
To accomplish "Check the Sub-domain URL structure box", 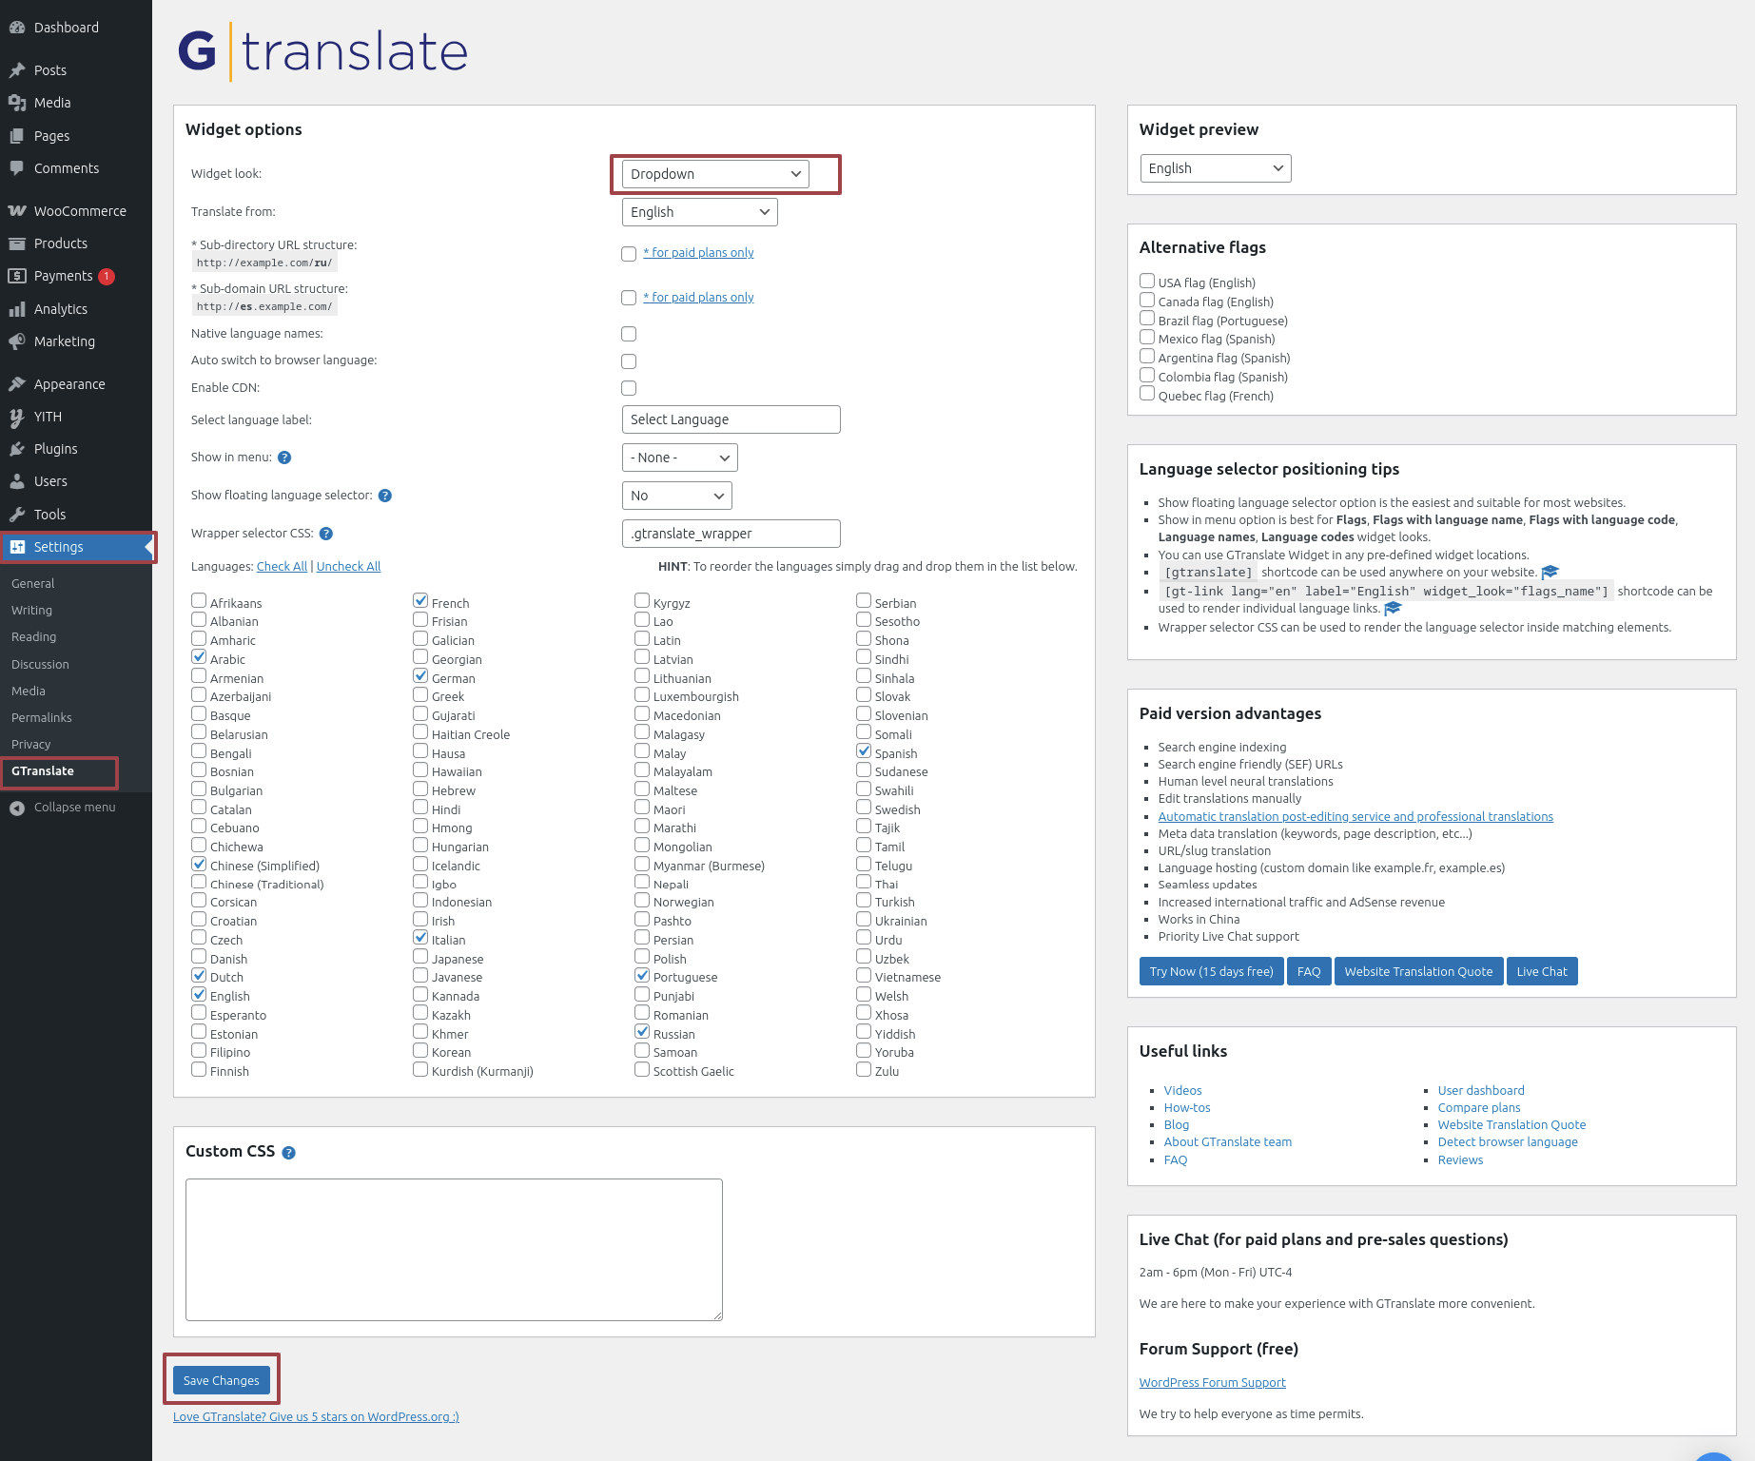I will click(629, 298).
